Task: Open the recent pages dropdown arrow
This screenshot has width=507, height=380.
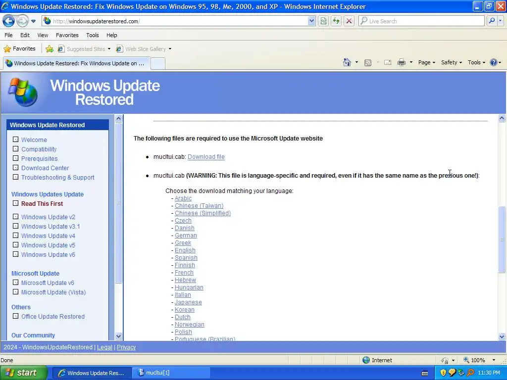Action: point(33,21)
